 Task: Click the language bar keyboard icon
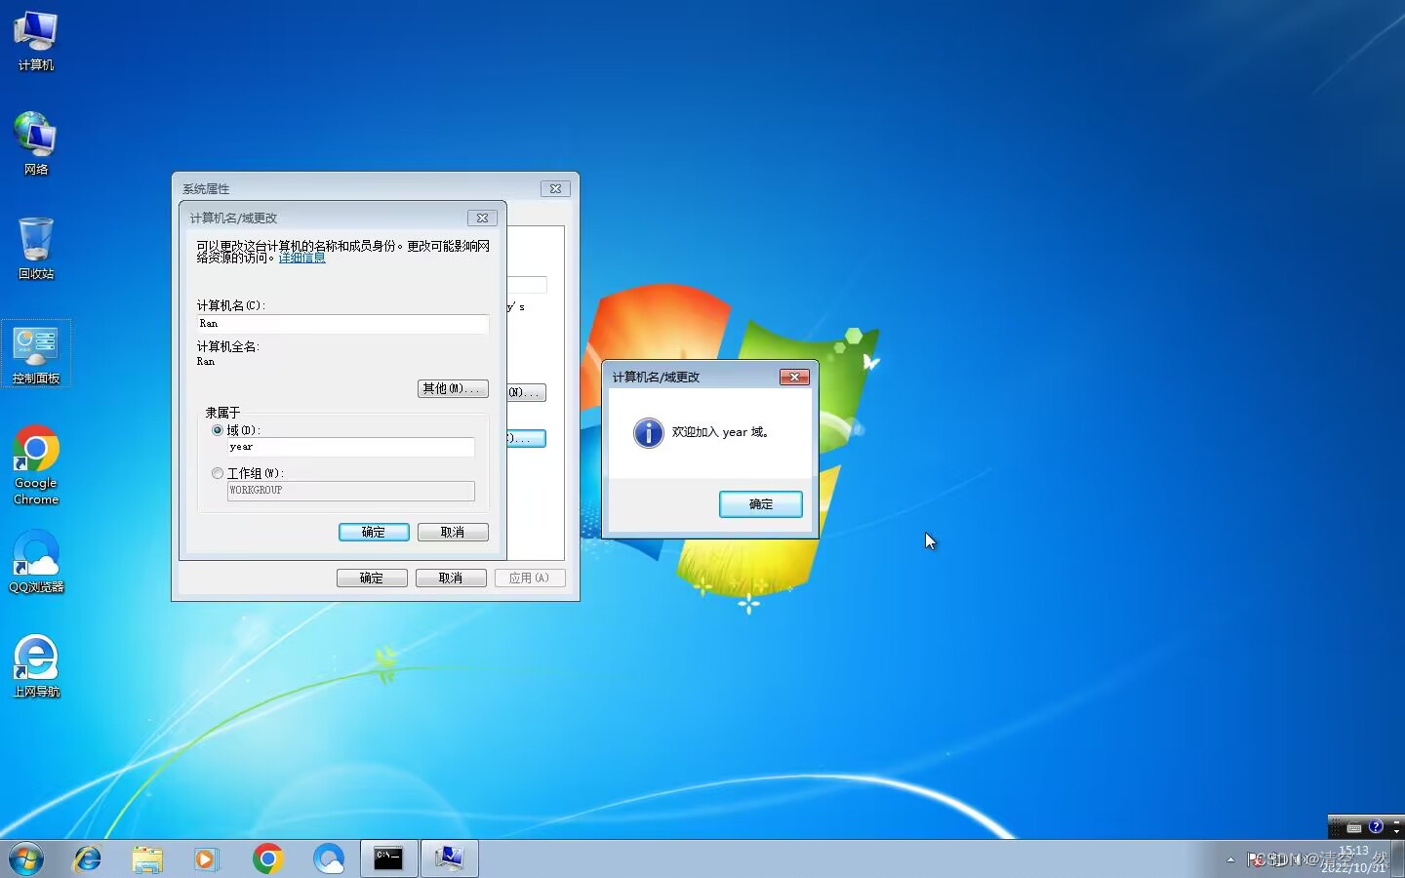click(1353, 827)
